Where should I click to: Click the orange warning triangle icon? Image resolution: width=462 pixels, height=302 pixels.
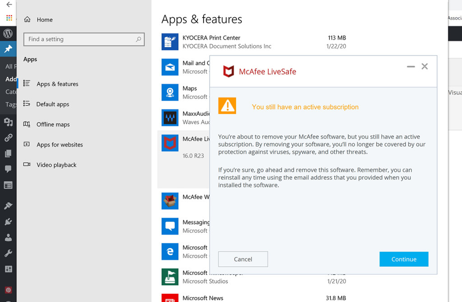coord(227,106)
